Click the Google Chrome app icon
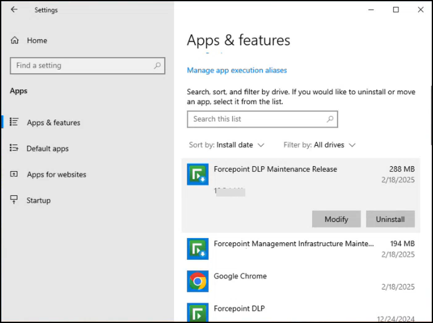 coord(198,281)
